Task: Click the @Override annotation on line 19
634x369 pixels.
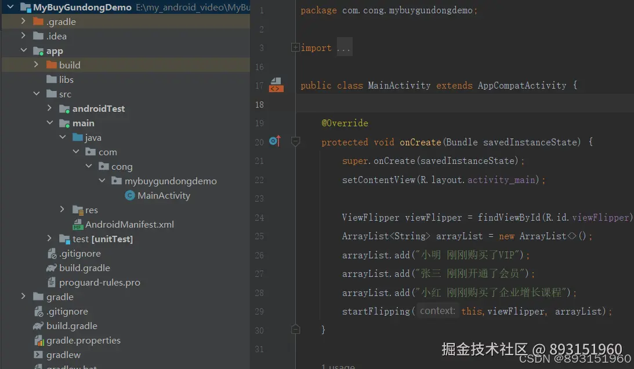Action: tap(345, 123)
